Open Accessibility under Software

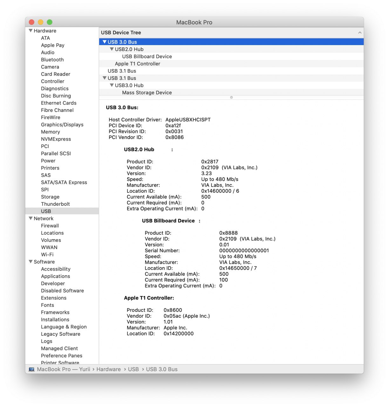click(56, 269)
